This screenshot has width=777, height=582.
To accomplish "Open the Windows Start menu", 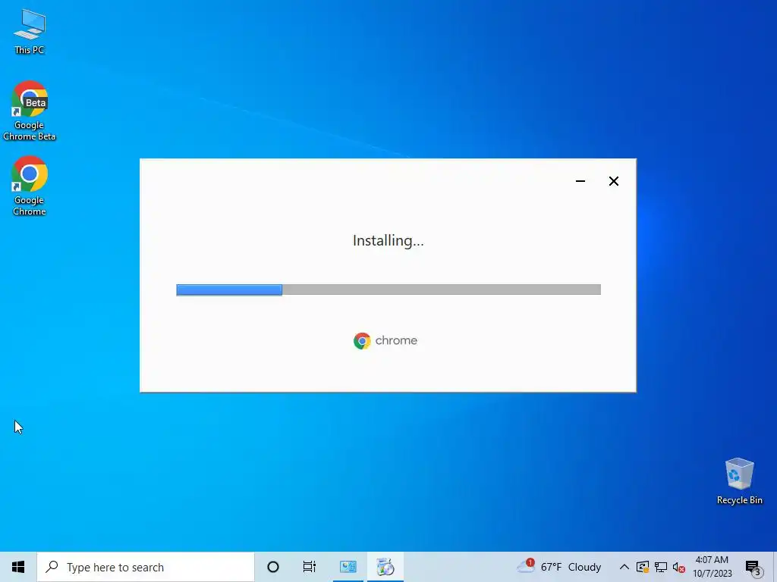I will [x=18, y=567].
